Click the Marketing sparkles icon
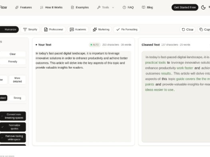The height and width of the screenshot is (157, 210). [95, 29]
